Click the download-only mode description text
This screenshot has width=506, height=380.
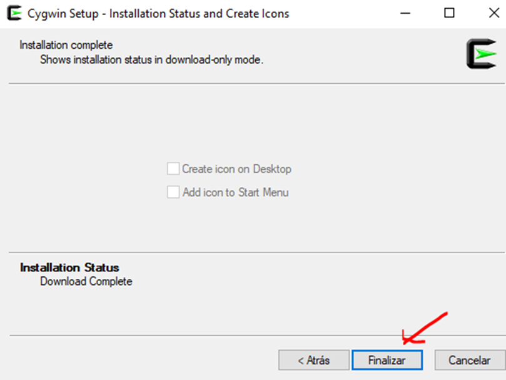(151, 60)
